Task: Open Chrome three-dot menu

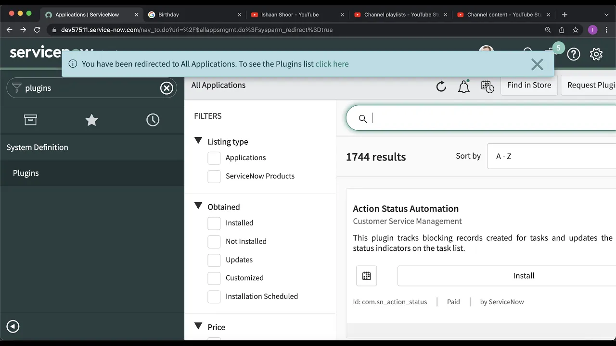Action: click(x=607, y=30)
